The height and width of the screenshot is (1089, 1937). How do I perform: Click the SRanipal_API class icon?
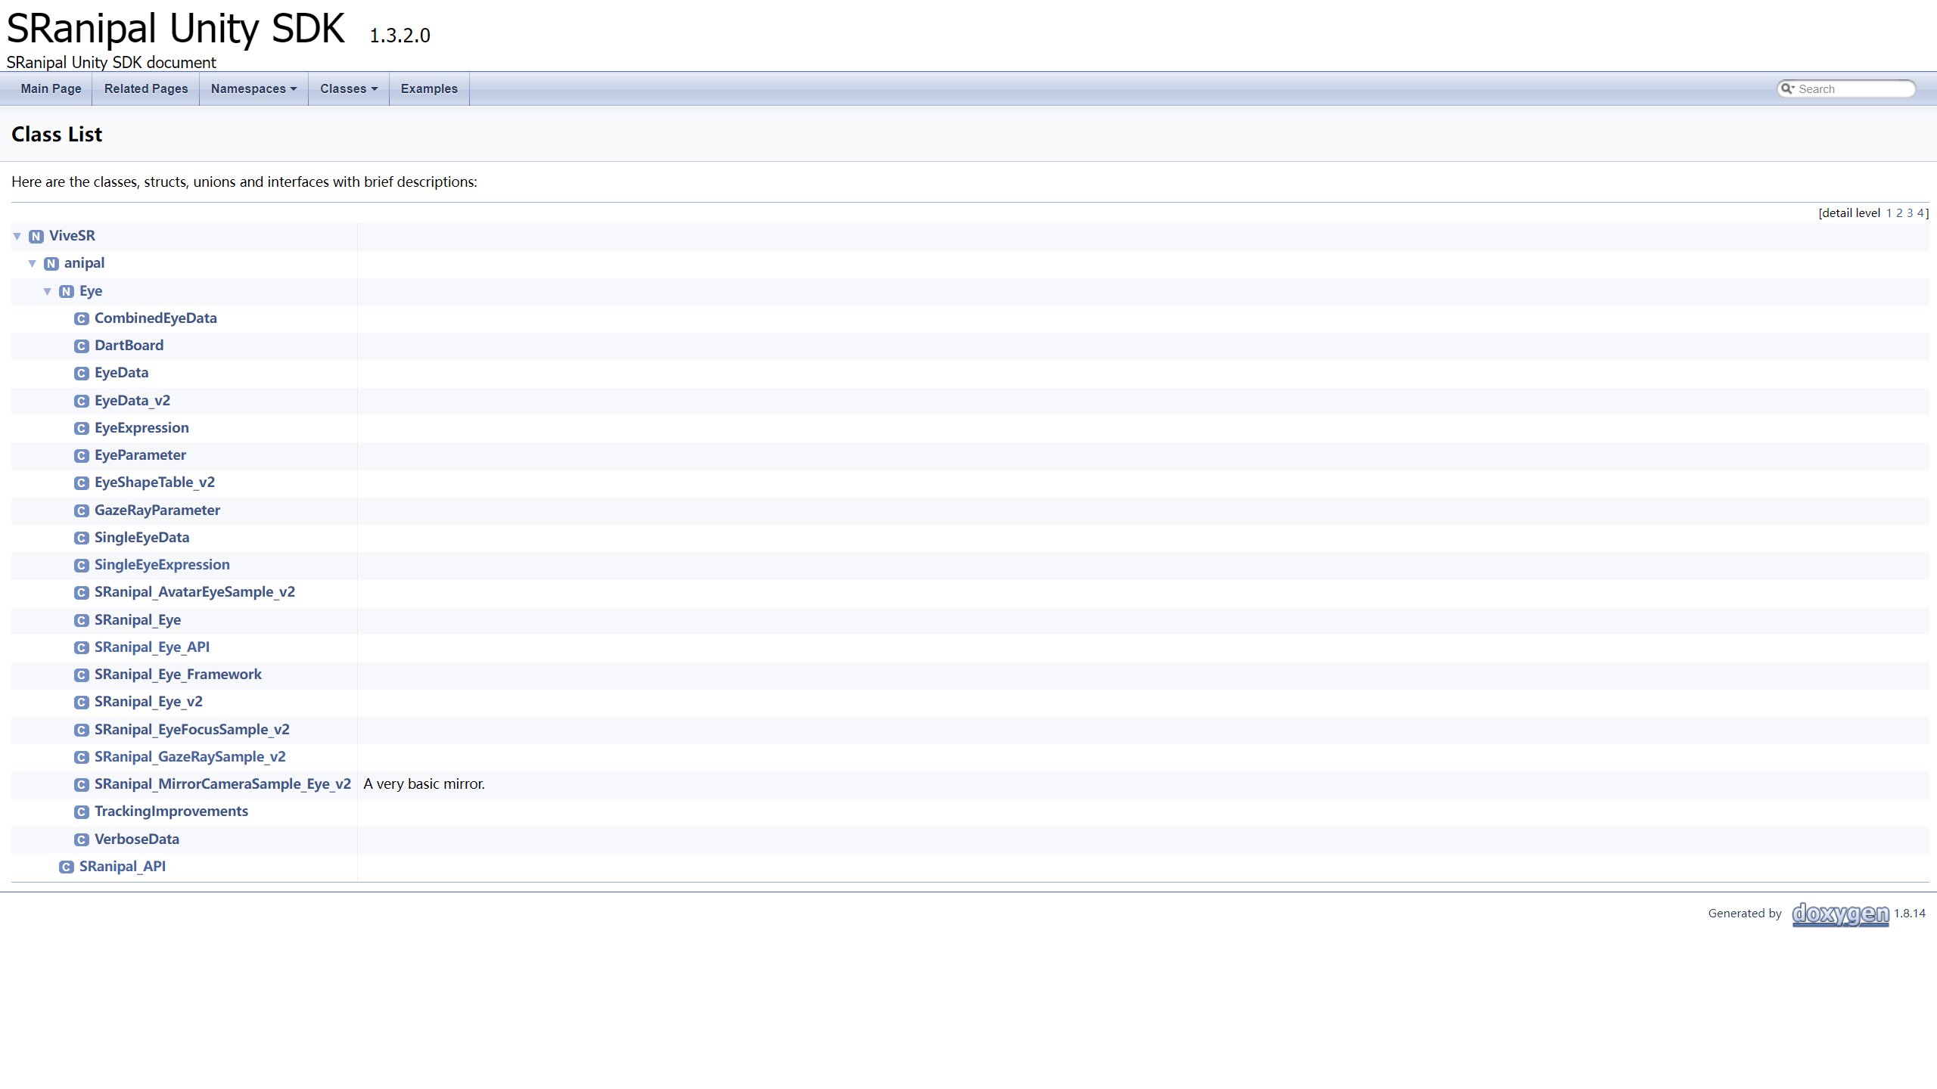click(x=67, y=866)
